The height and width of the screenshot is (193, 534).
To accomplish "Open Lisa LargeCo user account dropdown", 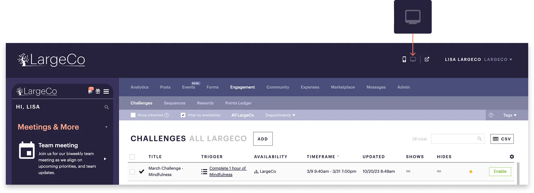I will (x=478, y=59).
